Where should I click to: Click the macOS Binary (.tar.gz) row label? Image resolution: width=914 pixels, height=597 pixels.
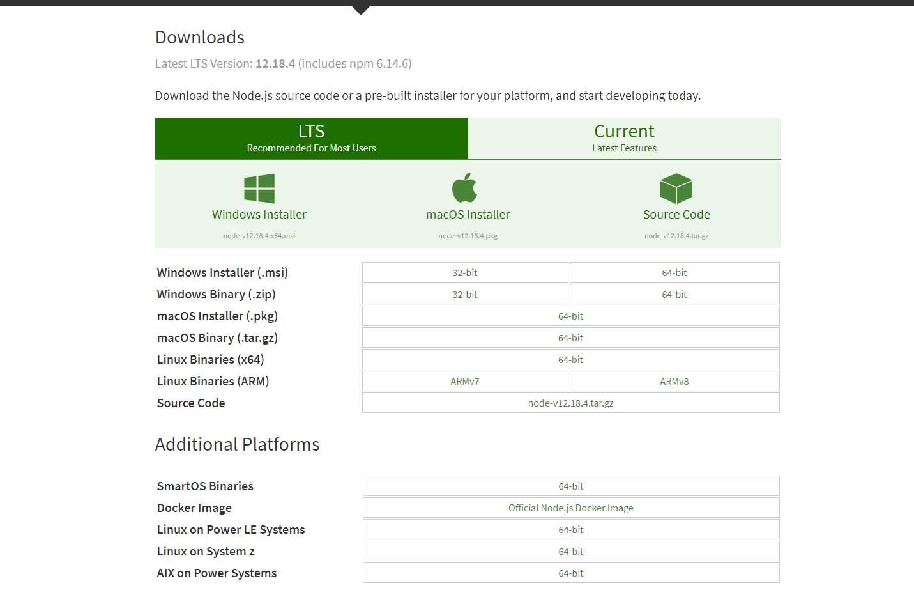click(x=218, y=338)
